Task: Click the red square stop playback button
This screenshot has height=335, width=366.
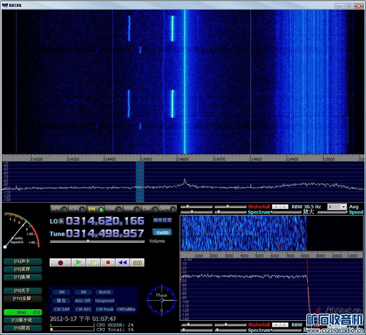Action: 108,263
